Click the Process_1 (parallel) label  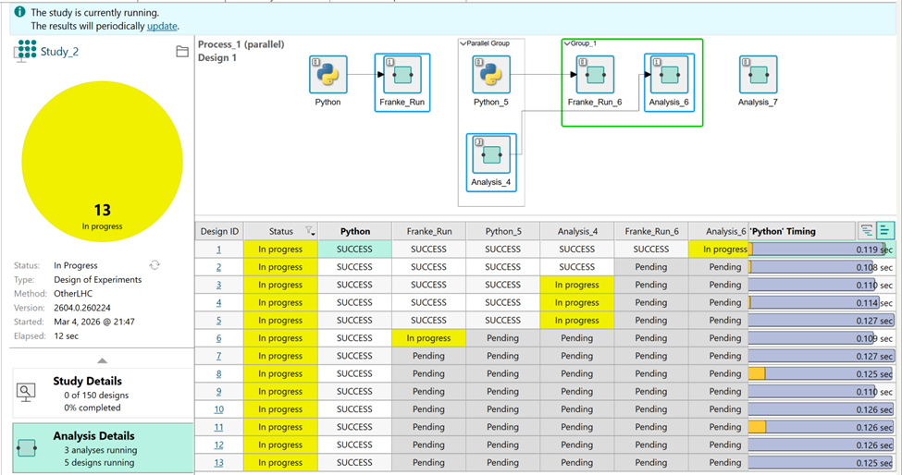tap(241, 44)
